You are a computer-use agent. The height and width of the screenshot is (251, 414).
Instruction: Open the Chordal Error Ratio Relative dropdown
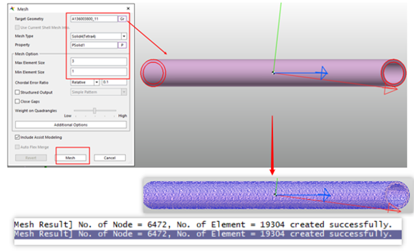97,82
